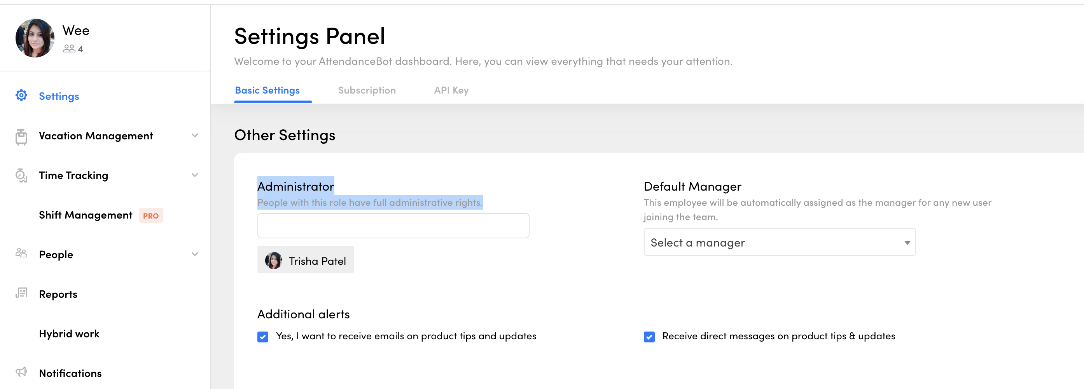Expand the Vacation Management chevron
Image resolution: width=1084 pixels, height=389 pixels.
(194, 136)
